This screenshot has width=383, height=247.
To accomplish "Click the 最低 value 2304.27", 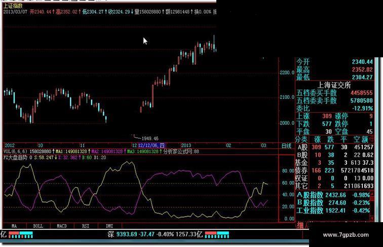I will coord(363,77).
